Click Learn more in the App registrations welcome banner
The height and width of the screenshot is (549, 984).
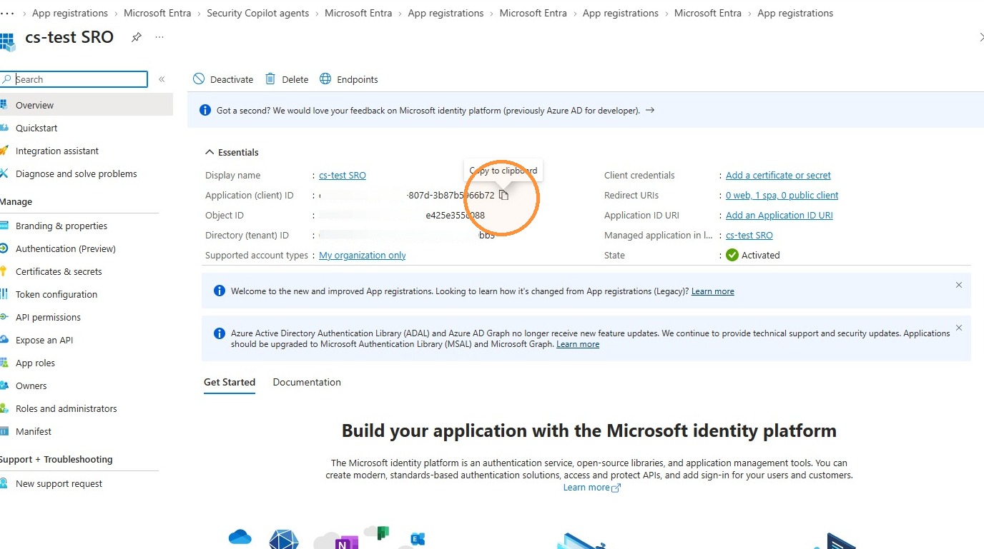(x=713, y=291)
